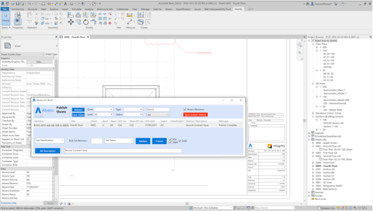Select 0004 - Third Floor sheet in browser
373x211 pixels.
point(325,163)
